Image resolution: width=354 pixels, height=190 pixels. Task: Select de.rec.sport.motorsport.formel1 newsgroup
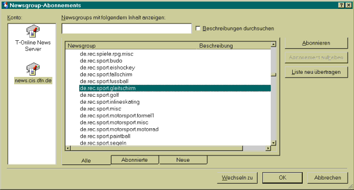(117, 116)
